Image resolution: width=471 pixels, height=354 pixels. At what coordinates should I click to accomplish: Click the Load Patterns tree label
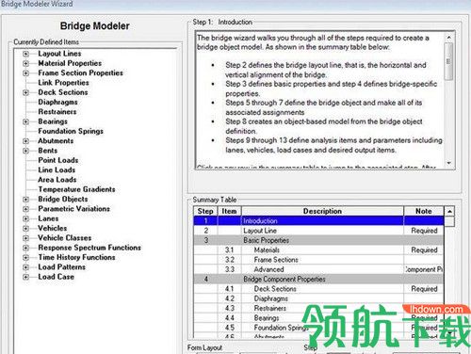click(x=61, y=267)
